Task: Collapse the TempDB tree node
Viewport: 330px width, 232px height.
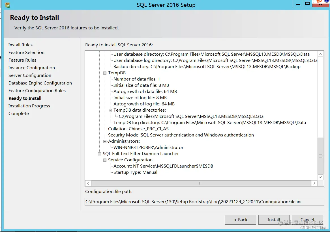Action: point(105,73)
